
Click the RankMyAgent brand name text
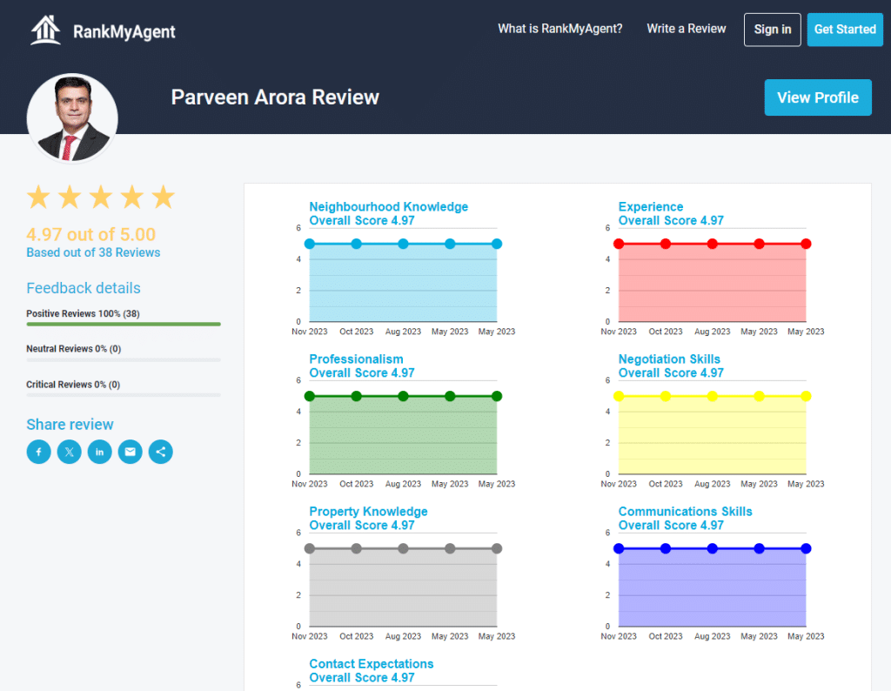tap(124, 32)
